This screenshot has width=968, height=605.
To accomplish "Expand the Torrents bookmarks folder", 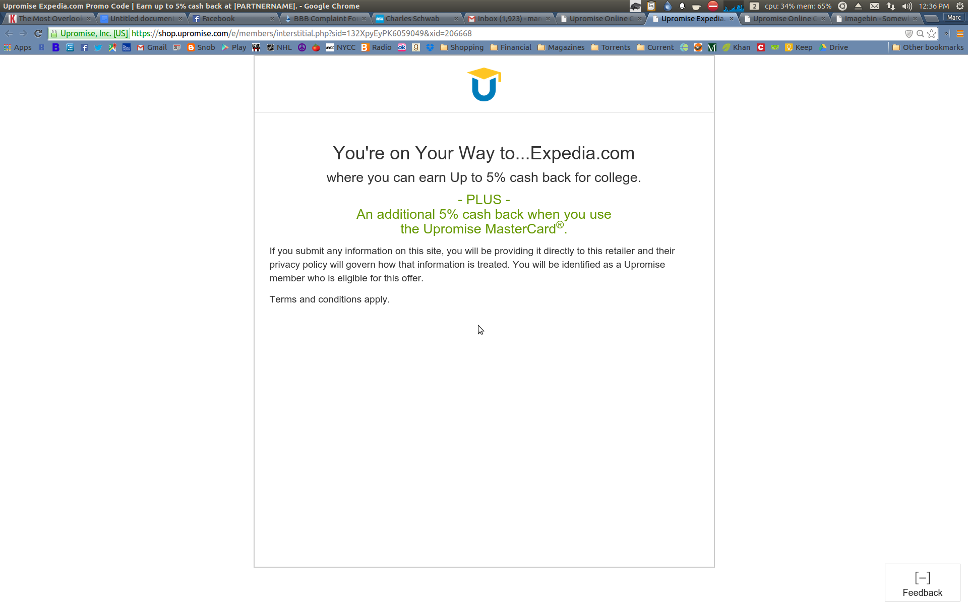I will tap(611, 47).
